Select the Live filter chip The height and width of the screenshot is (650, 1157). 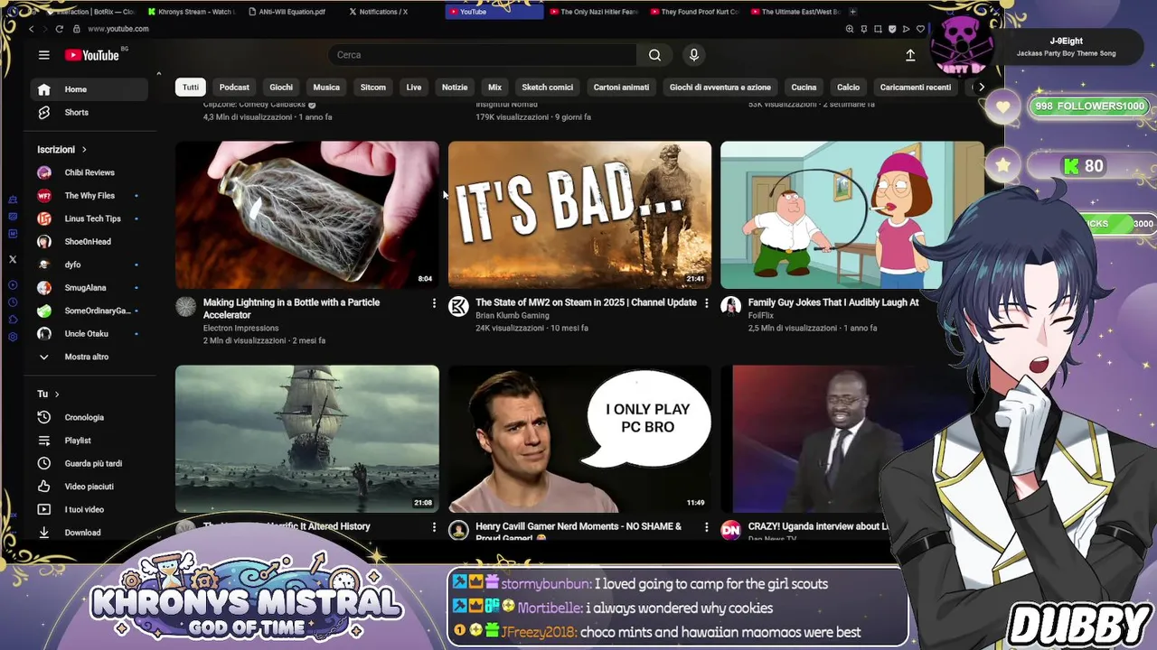pyautogui.click(x=414, y=88)
